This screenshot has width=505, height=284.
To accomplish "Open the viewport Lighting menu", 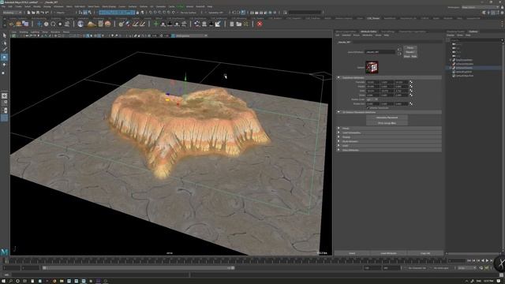I will 35,32.
